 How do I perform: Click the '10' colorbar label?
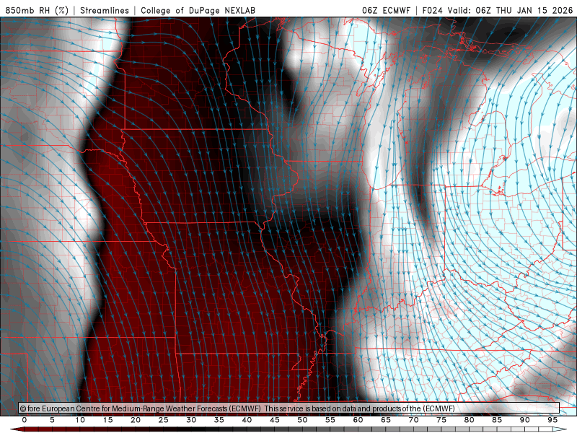(80, 420)
